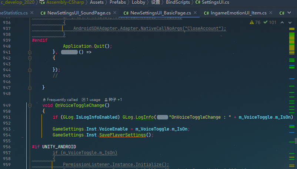Click the green checkmark showing 101 hints
This screenshot has width=297, height=169.
point(270,23)
